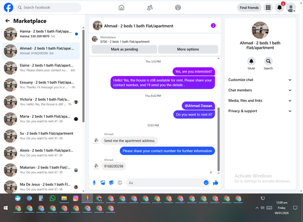Open File Explorer from the taskbar
Image resolution: width=303 pixels, height=222 pixels.
(x=64, y=198)
